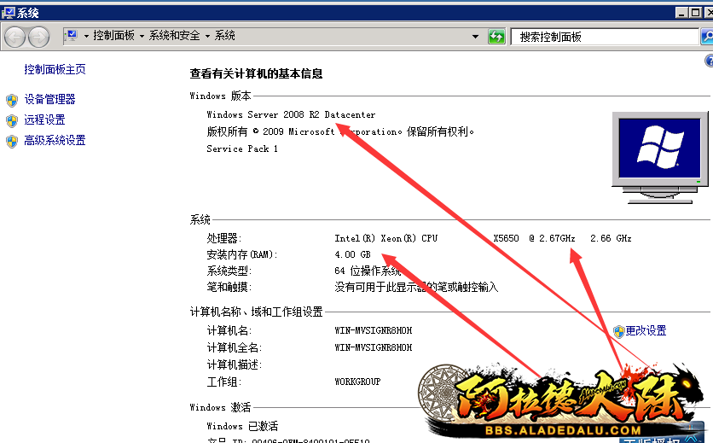Image resolution: width=713 pixels, height=443 pixels.
Task: Click the green Refresh button
Action: pos(496,37)
